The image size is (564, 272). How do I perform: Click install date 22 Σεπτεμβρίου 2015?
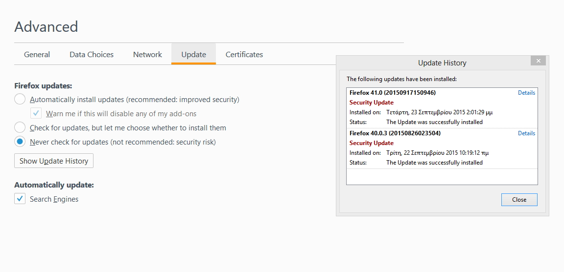point(437,152)
